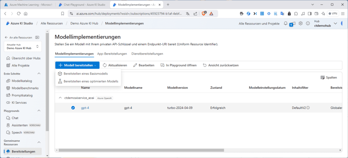Reload the page in browser

pos(19,14)
